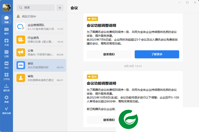Click the 同事们在看 preview text
199x132 pixels.
pyautogui.click(x=40, y=42)
